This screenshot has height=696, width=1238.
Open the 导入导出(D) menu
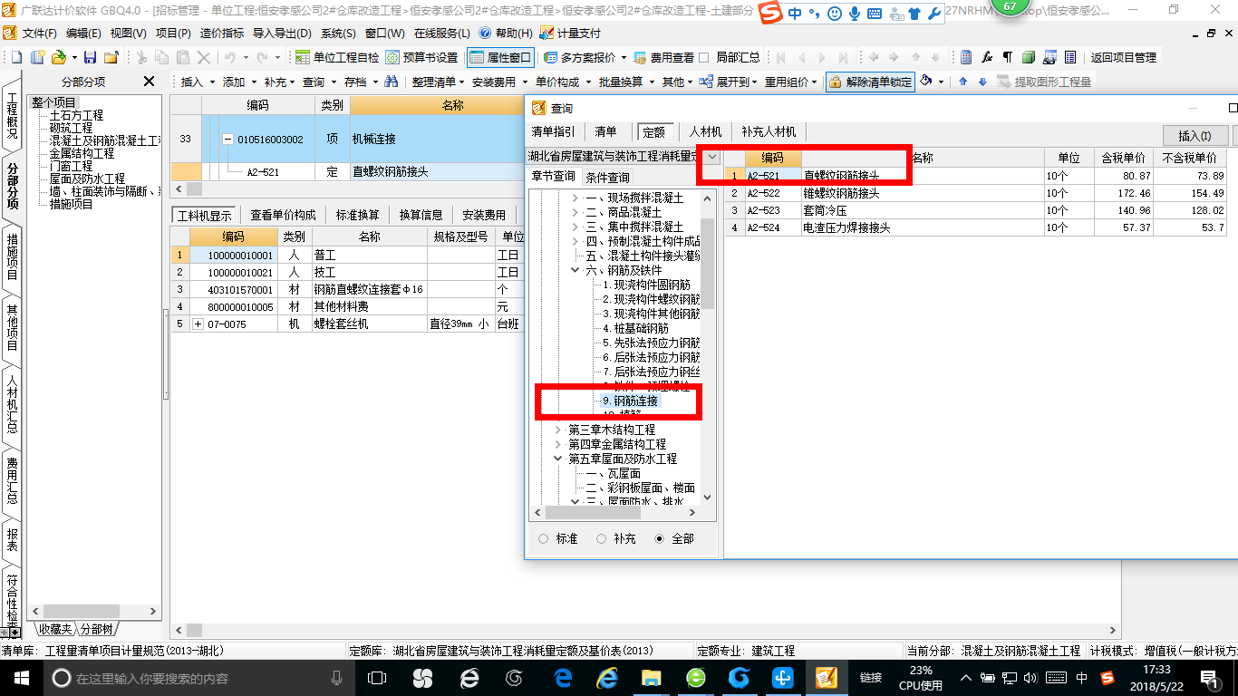[x=282, y=34]
